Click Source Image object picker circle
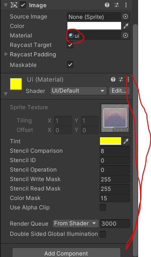 pyautogui.click(x=125, y=17)
